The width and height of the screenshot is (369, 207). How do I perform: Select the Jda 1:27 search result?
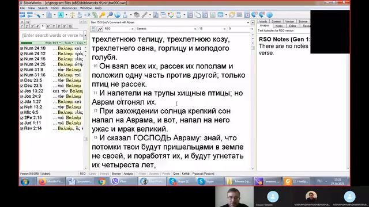[x=32, y=102]
